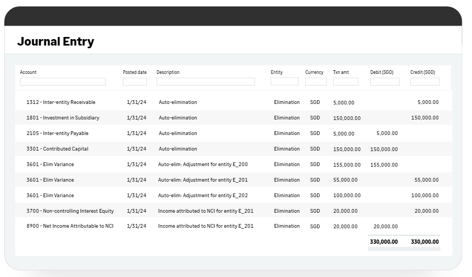Click the 150,000.00 credit for Investment in Subsidiary
This screenshot has width=472, height=277.
[x=425, y=117]
